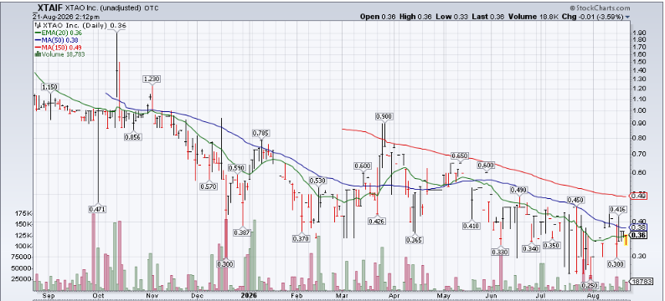Screen dimensions: 665x301
Task: Click the 'EMA(20) 0.36' legend text
Action: [61, 33]
